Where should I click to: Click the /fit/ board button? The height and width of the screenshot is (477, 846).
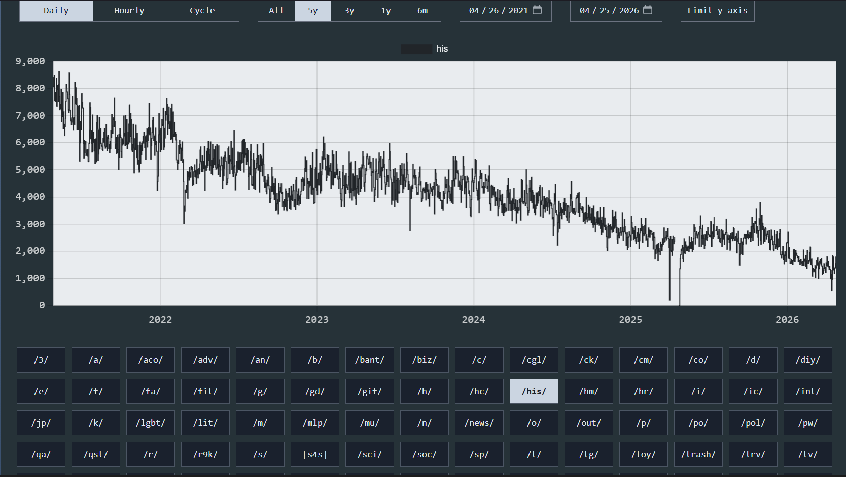tap(205, 391)
